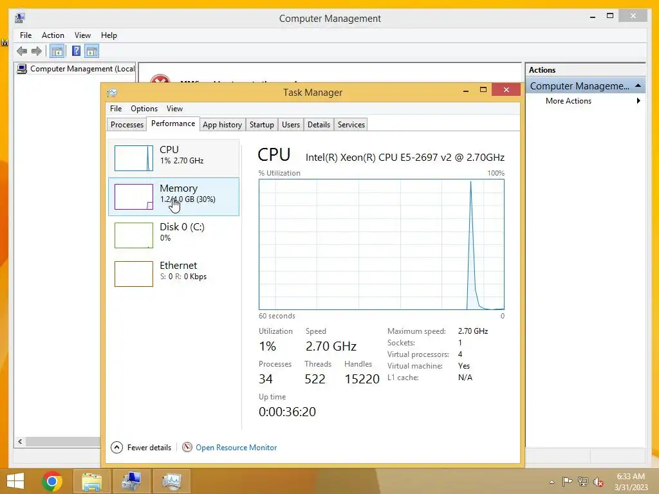Click the Intel Xeon CPU model text
The width and height of the screenshot is (659, 494).
[405, 157]
